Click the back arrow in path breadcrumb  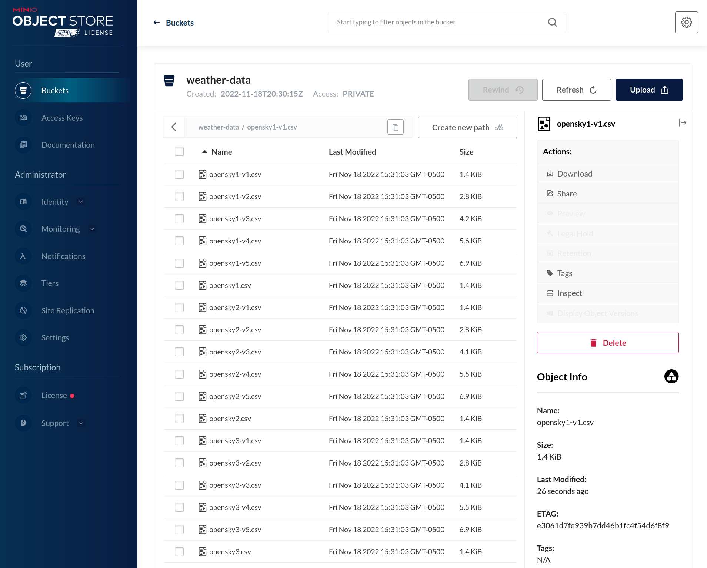174,127
